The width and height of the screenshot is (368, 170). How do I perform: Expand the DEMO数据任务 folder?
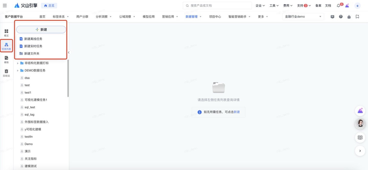[18, 70]
